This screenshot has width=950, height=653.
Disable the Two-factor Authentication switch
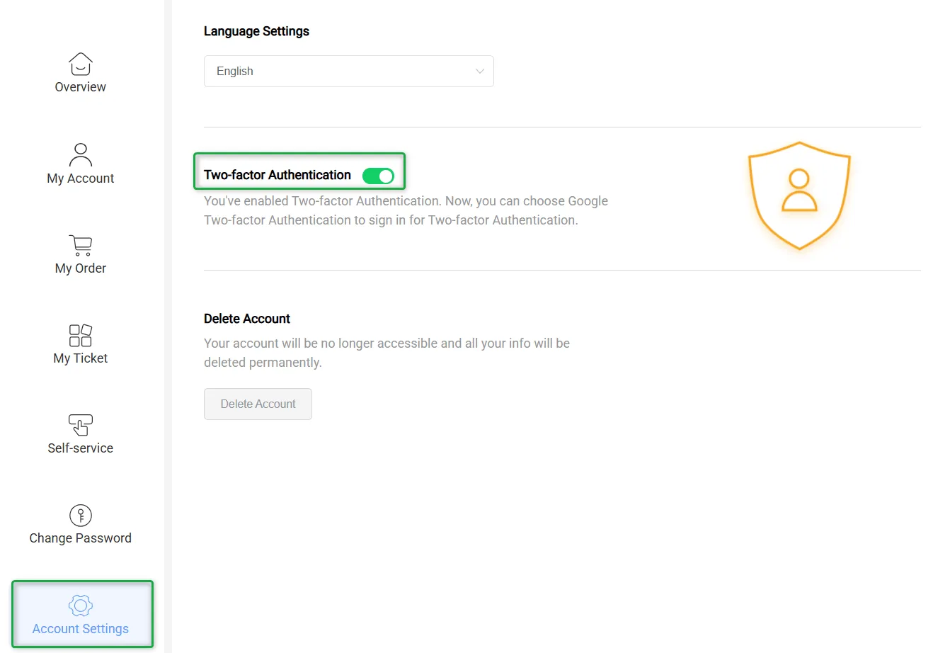(378, 176)
